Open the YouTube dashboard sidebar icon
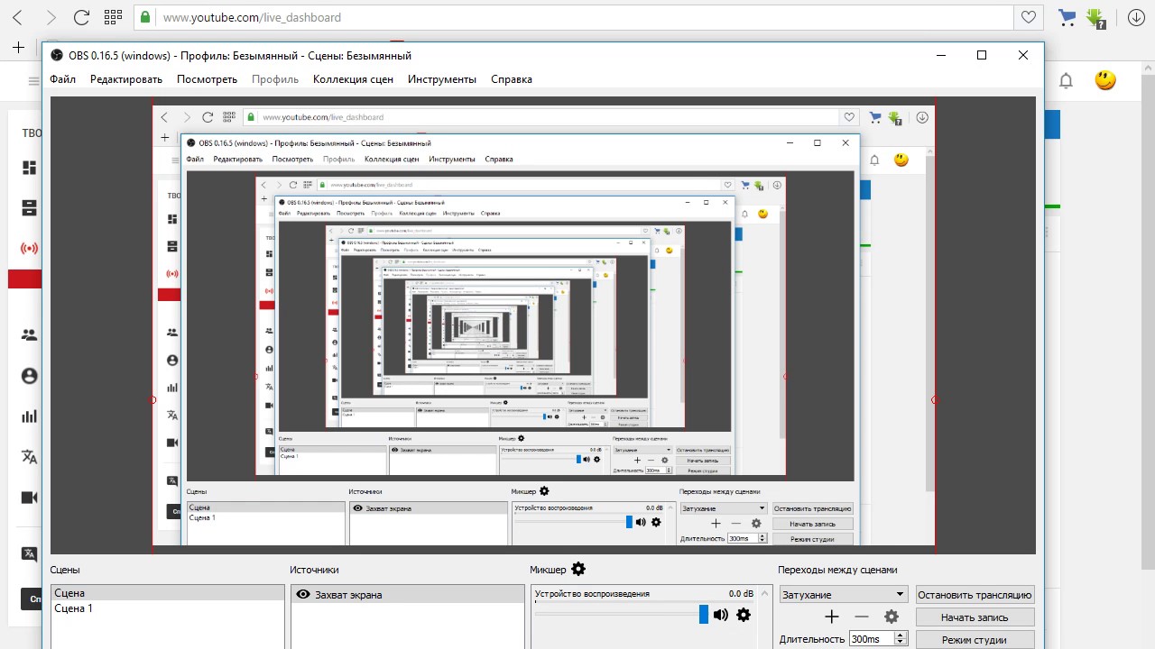1155x649 pixels. point(30,168)
